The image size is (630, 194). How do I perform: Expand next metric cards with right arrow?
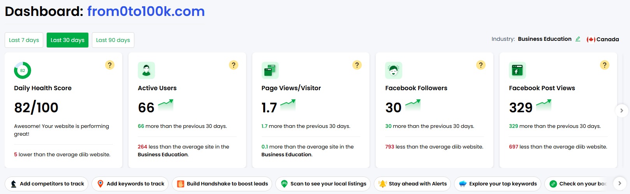621,110
